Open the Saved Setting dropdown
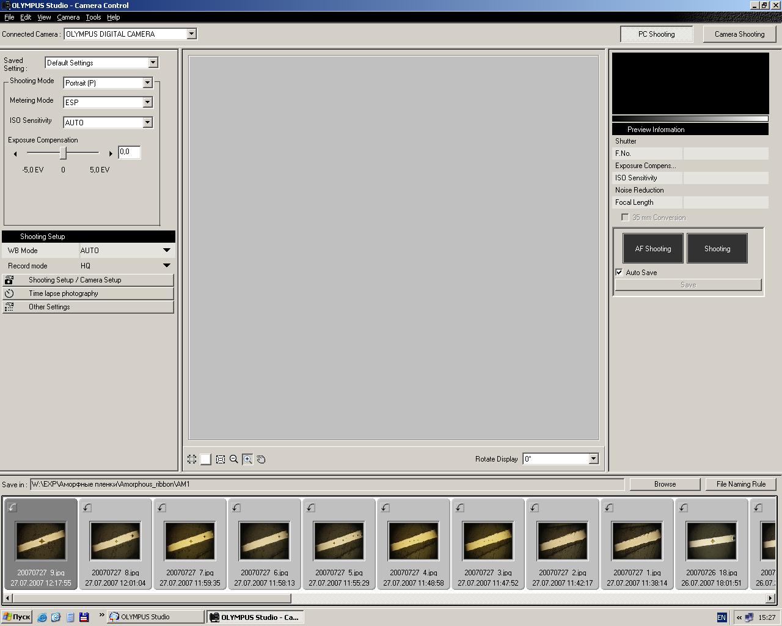 click(153, 62)
